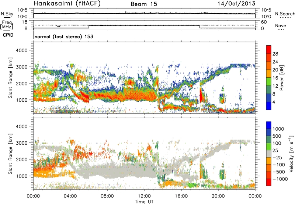Click the normal (fast stereo) 153 text
Image resolution: width=295 pixels, height=204 pixels.
pos(64,36)
